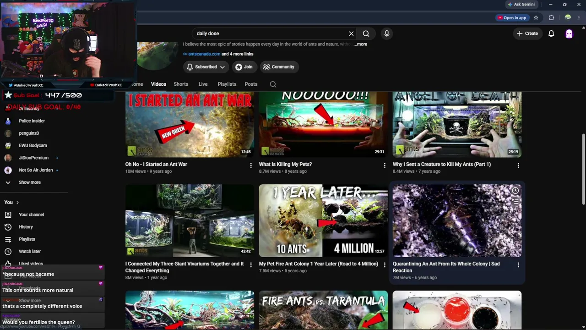
Task: Open more options for 'Oh No - I Started an Ant War'
Action: click(x=251, y=165)
